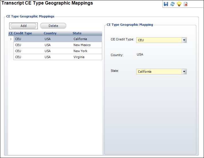
Task: Open the State dropdown arrow
Action: (x=184, y=72)
